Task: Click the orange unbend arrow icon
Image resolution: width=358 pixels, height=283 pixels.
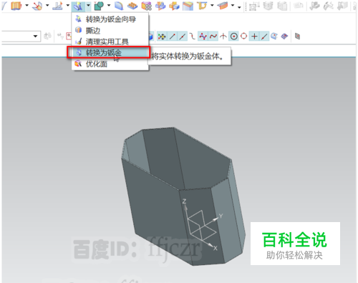Action: click(202, 6)
